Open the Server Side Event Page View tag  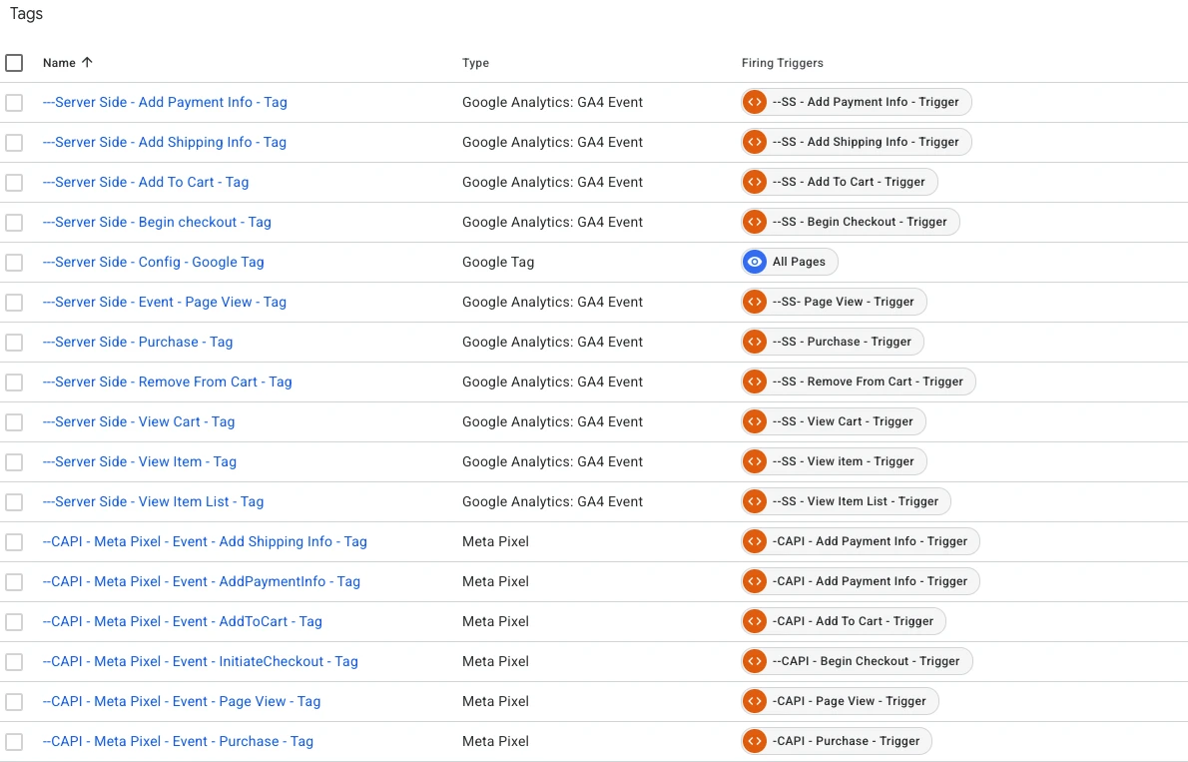pos(165,302)
